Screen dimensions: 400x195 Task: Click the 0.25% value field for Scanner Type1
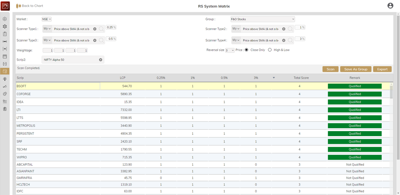[111, 27]
